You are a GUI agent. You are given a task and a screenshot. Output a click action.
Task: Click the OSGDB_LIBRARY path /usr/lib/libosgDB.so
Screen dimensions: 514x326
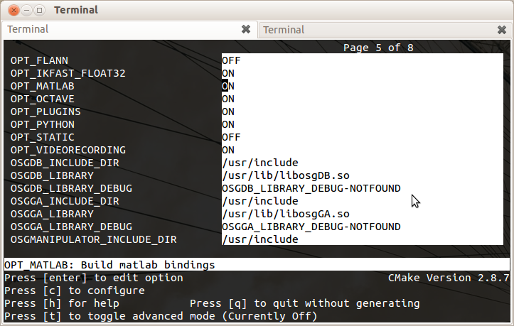point(286,175)
